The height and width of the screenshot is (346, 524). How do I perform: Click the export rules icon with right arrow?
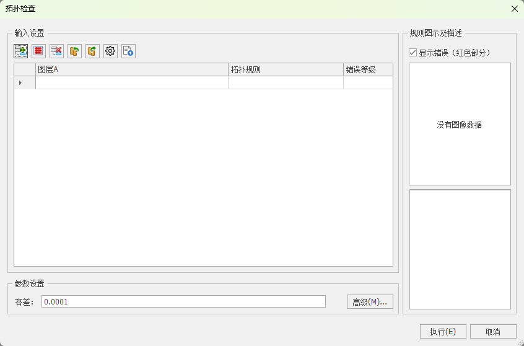pyautogui.click(x=92, y=51)
